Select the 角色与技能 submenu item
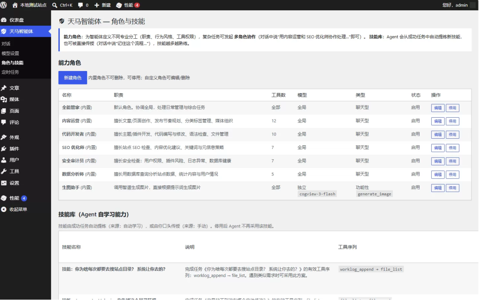Image resolution: width=479 pixels, height=304 pixels. pyautogui.click(x=13, y=63)
